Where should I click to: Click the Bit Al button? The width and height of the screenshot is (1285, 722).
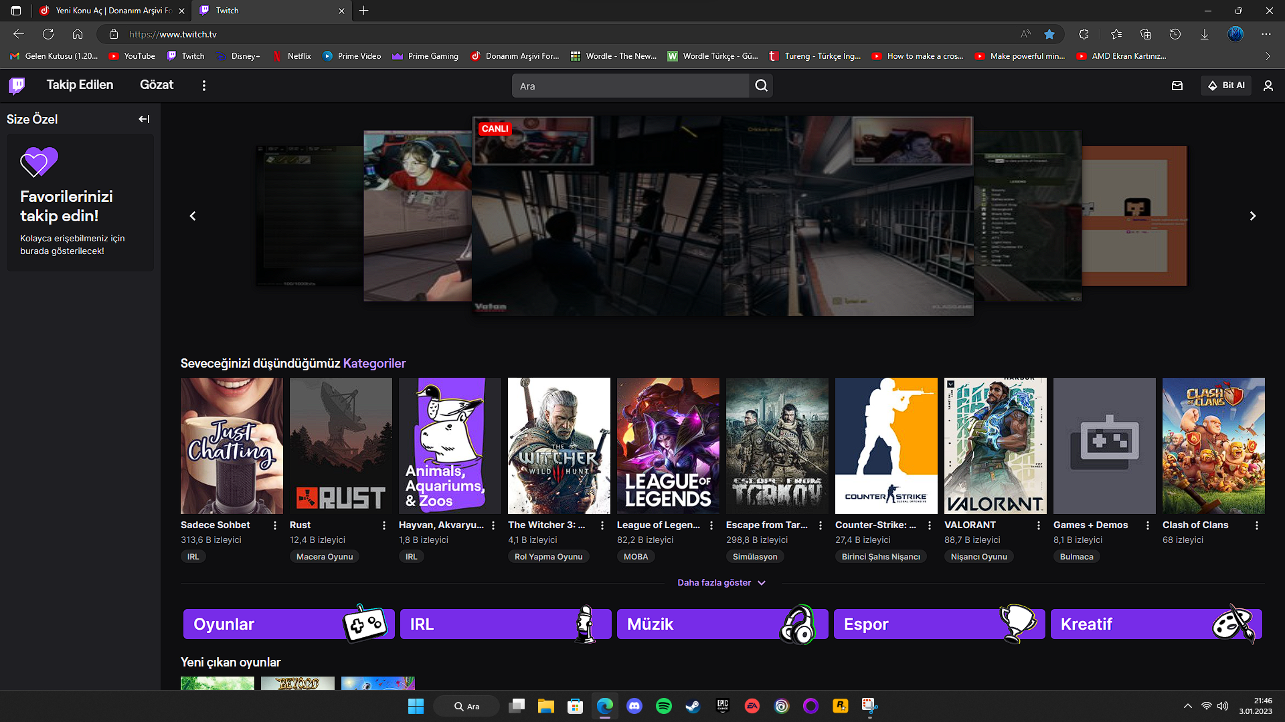pyautogui.click(x=1226, y=86)
